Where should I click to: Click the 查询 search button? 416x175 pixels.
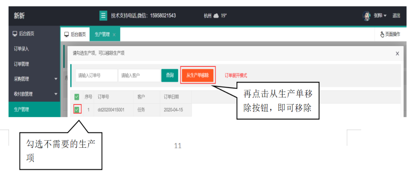pyautogui.click(x=170, y=75)
